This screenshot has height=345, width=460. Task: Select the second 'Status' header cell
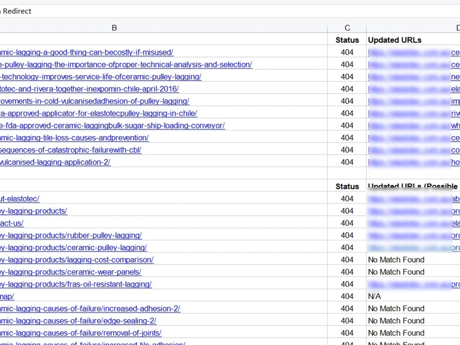point(347,187)
